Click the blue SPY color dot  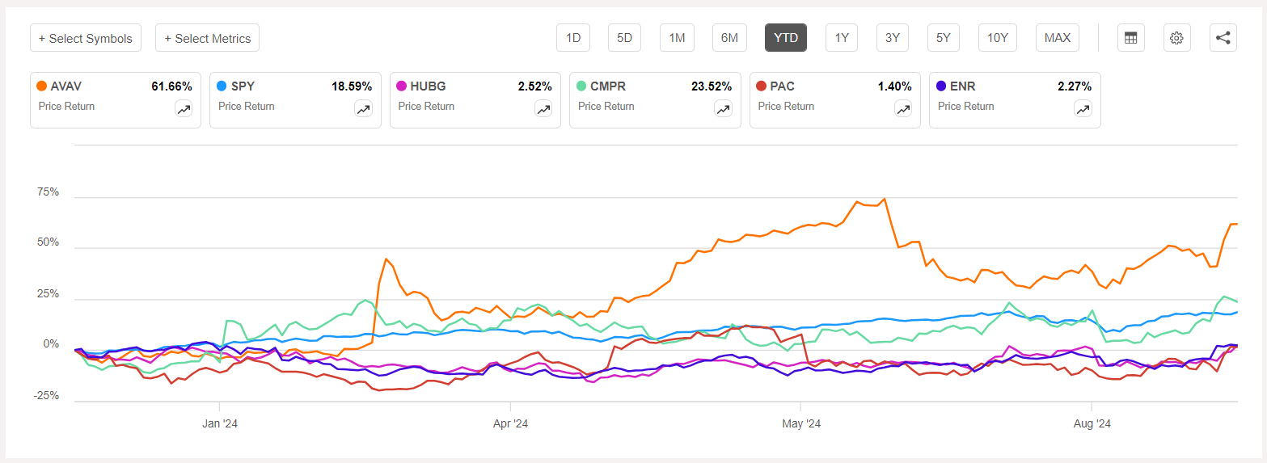(x=222, y=86)
